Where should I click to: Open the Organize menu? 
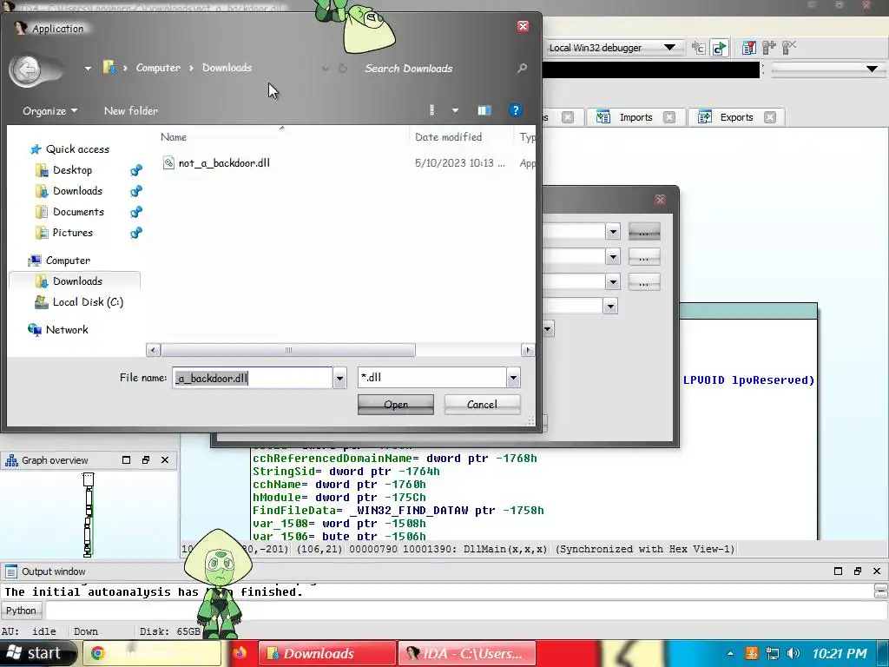49,111
